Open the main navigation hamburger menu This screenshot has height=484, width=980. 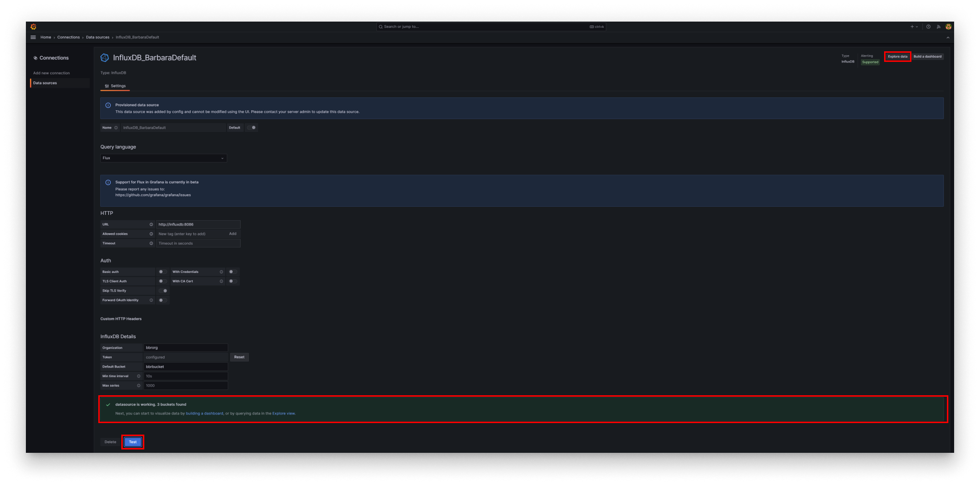coord(33,37)
